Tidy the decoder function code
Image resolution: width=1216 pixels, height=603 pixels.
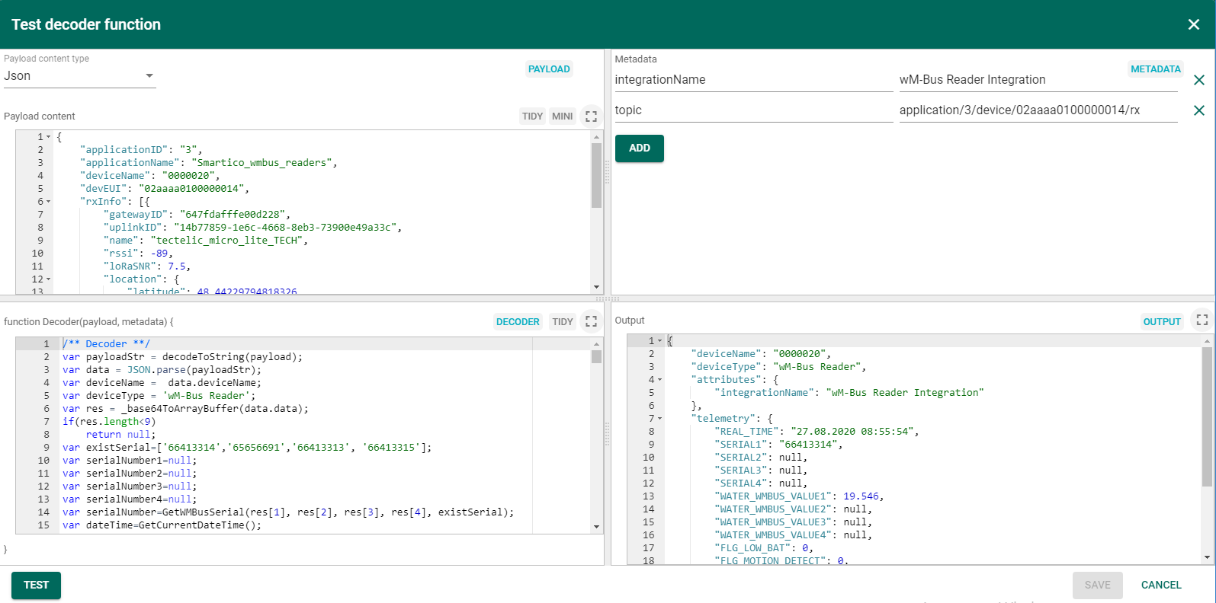(562, 321)
